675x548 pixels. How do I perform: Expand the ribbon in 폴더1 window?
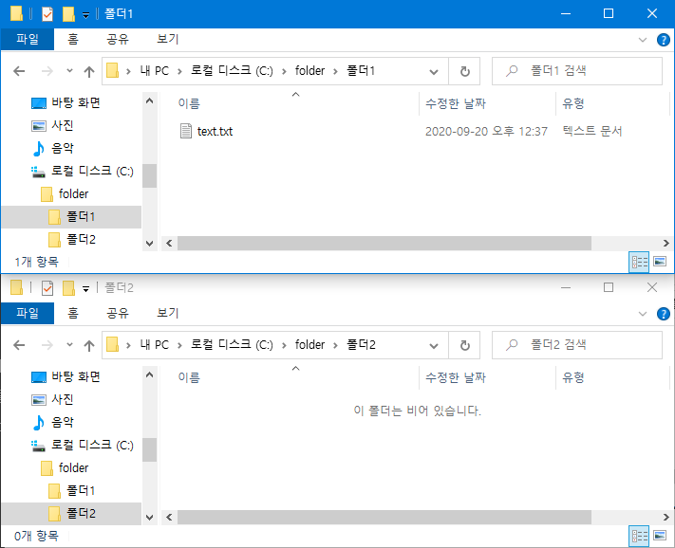[x=643, y=40]
